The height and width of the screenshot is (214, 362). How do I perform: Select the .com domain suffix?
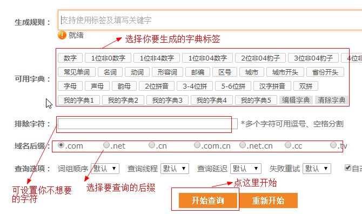[61, 145]
